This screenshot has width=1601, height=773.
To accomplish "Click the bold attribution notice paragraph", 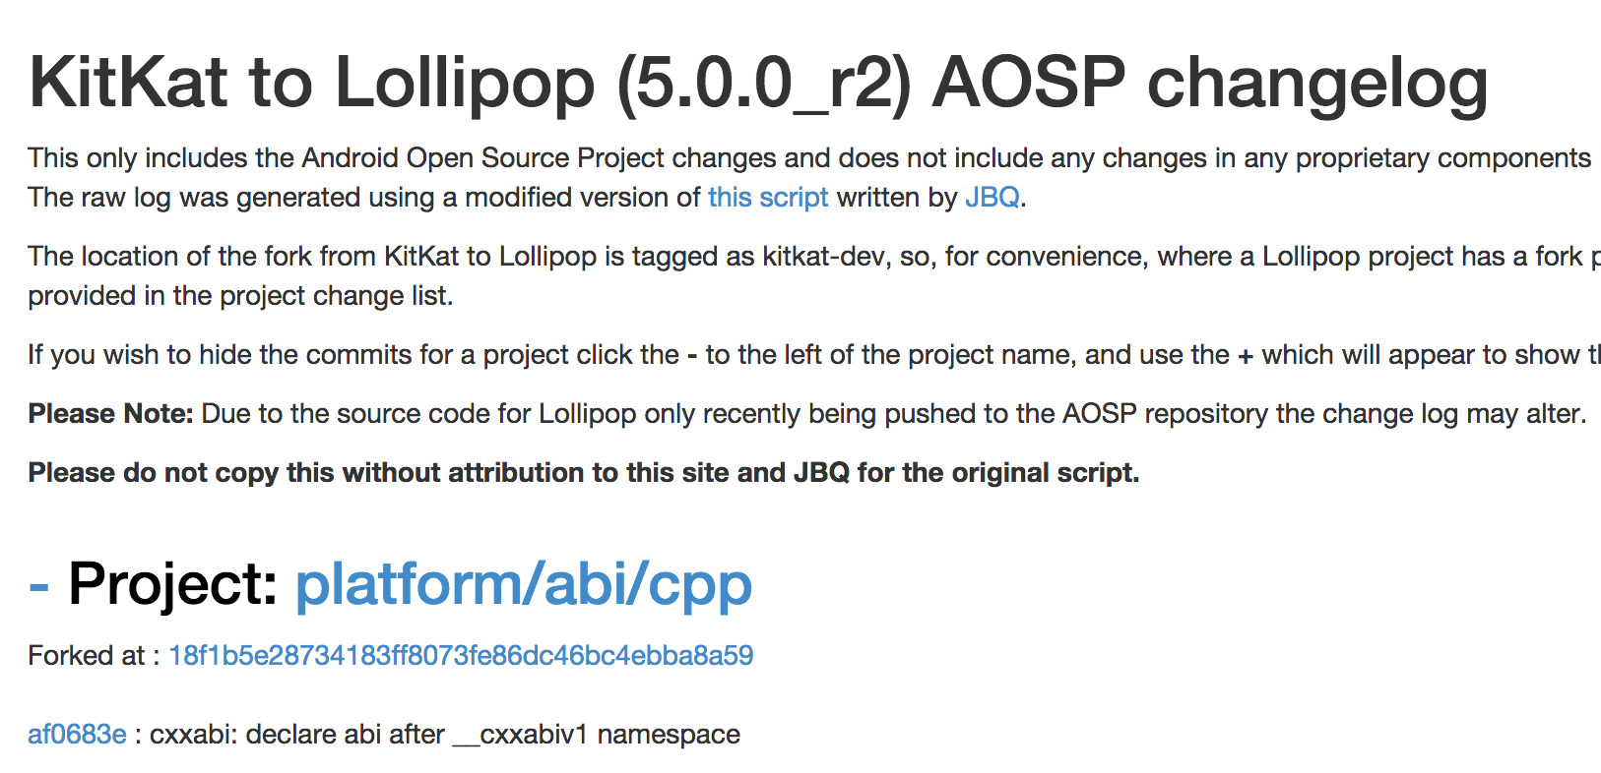I will [x=583, y=473].
